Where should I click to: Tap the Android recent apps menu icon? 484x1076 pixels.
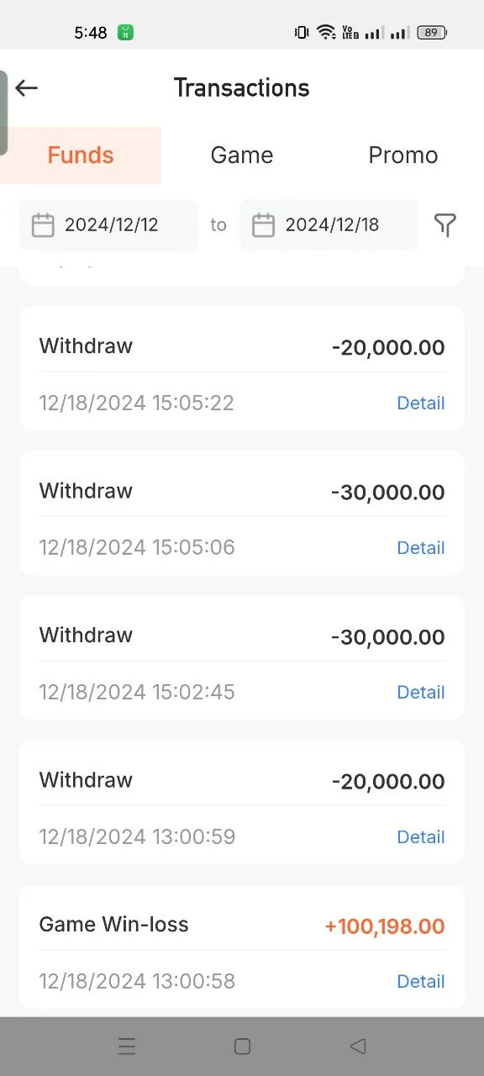click(x=127, y=1047)
